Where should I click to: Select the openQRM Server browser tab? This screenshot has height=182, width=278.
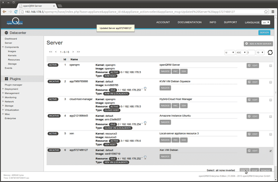tap(37, 6)
